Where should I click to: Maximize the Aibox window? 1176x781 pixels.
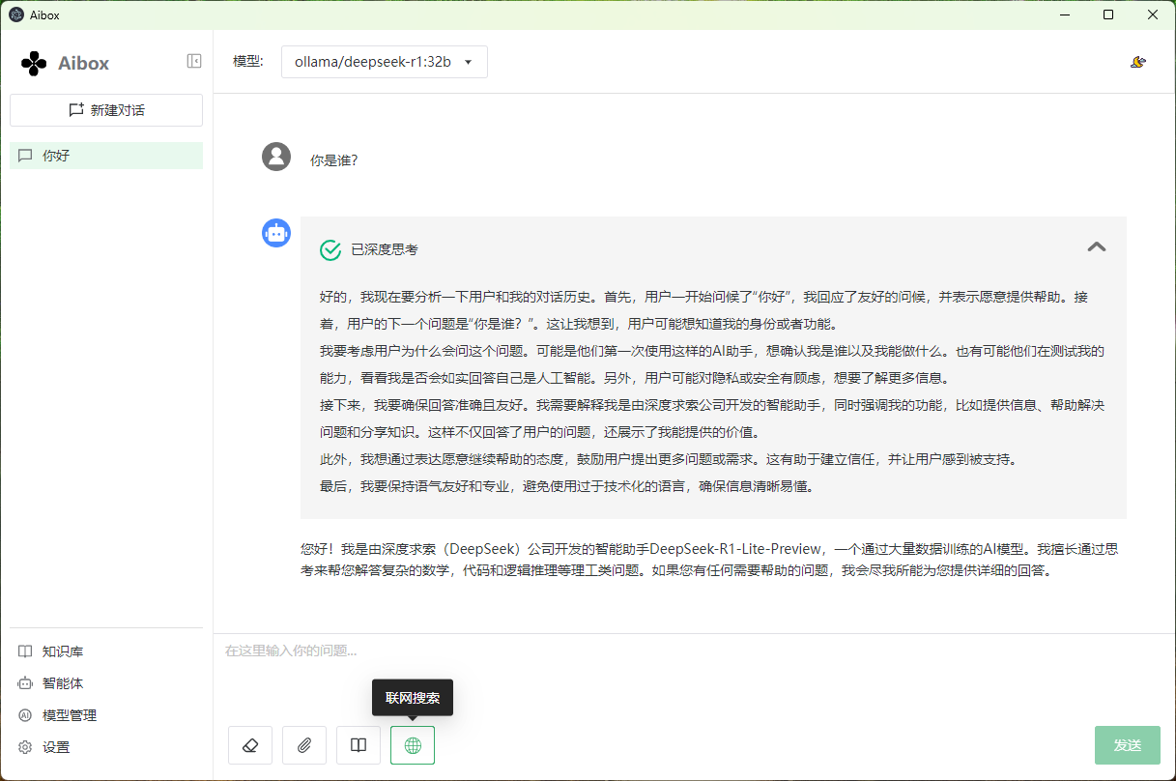pyautogui.click(x=1108, y=14)
